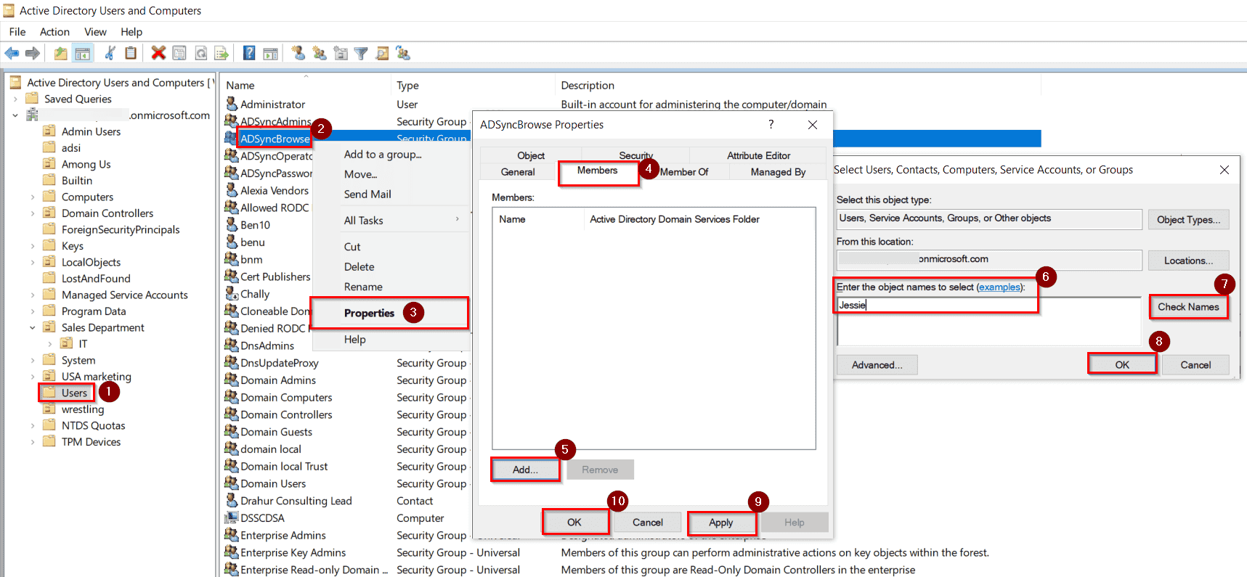Click Apply in ADSyncBrowse Properties
The width and height of the screenshot is (1247, 577).
720,523
